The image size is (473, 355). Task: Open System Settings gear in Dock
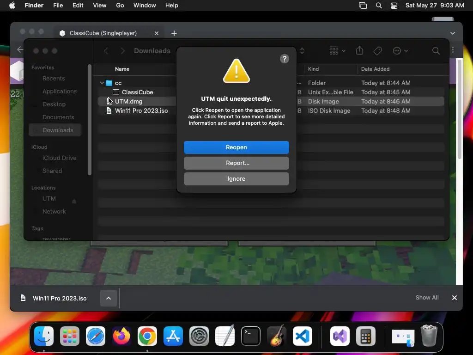pos(199,336)
